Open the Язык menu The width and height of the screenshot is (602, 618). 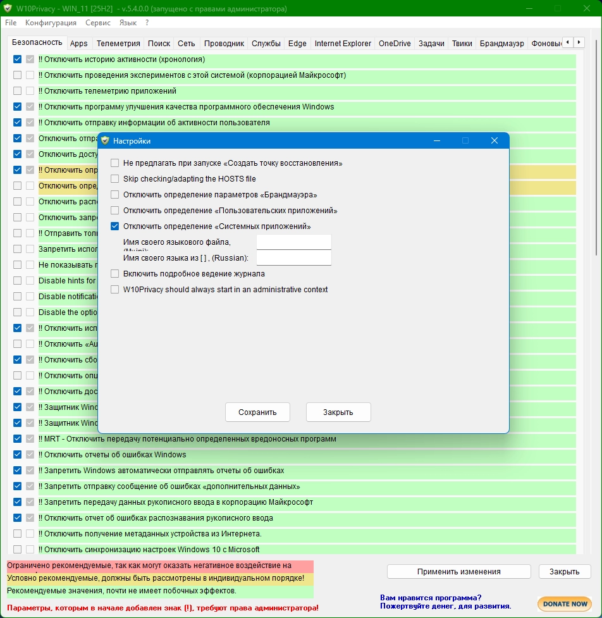coord(128,23)
